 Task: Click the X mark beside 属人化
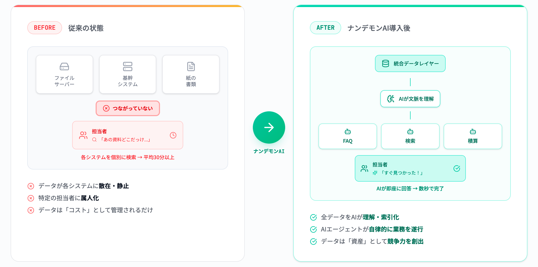[x=31, y=198]
